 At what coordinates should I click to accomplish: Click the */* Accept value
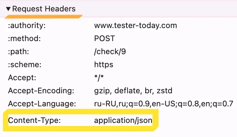click(99, 78)
